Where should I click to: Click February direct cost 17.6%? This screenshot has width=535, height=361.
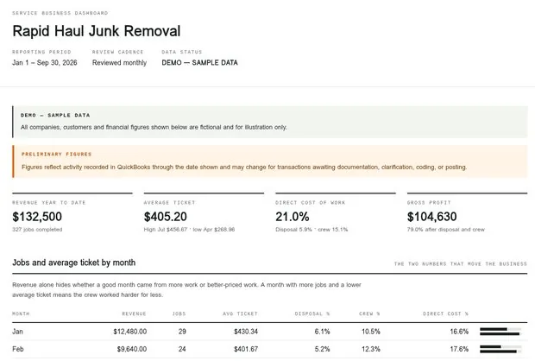[x=459, y=349]
